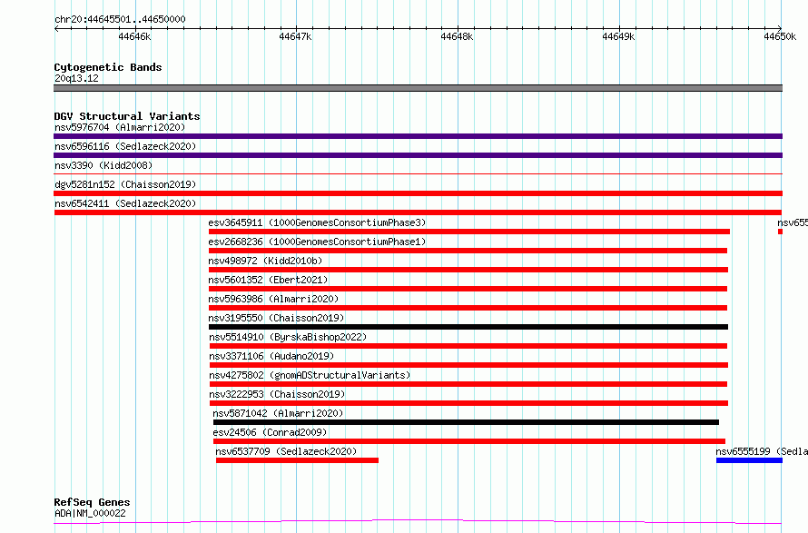Select the nsv5976704 purple variant bar
This screenshot has width=808, height=533.
click(418, 136)
